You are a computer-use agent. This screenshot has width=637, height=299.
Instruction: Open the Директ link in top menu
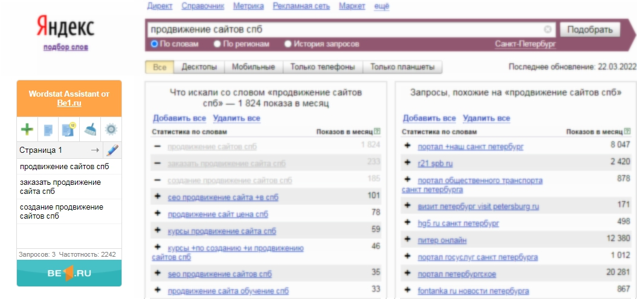pyautogui.click(x=160, y=6)
